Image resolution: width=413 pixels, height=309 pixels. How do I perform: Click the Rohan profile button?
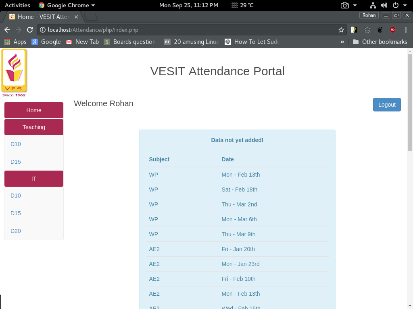(369, 15)
